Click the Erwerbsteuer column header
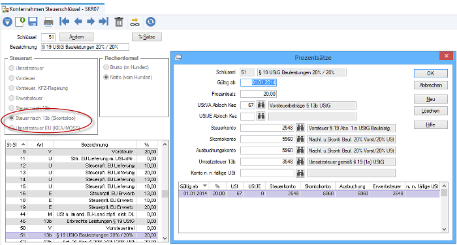Image resolution: width=457 pixels, height=245 pixels. click(x=386, y=186)
